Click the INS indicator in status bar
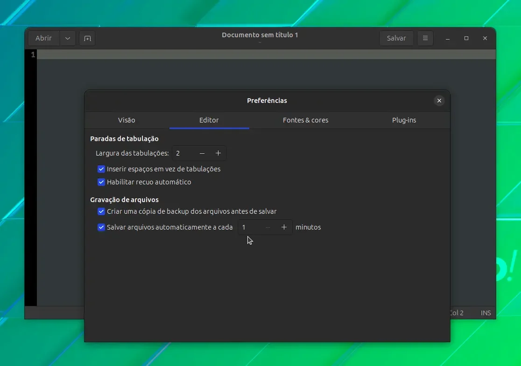521x366 pixels. pos(486,312)
